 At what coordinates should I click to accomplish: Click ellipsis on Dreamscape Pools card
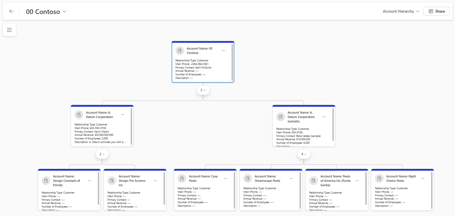pyautogui.click(x=291, y=178)
